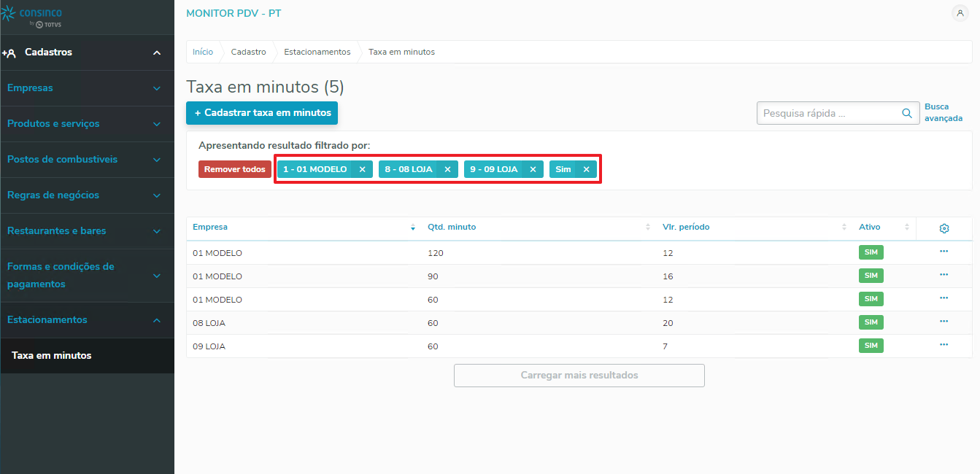
Task: Open table column settings gear
Action: (944, 228)
